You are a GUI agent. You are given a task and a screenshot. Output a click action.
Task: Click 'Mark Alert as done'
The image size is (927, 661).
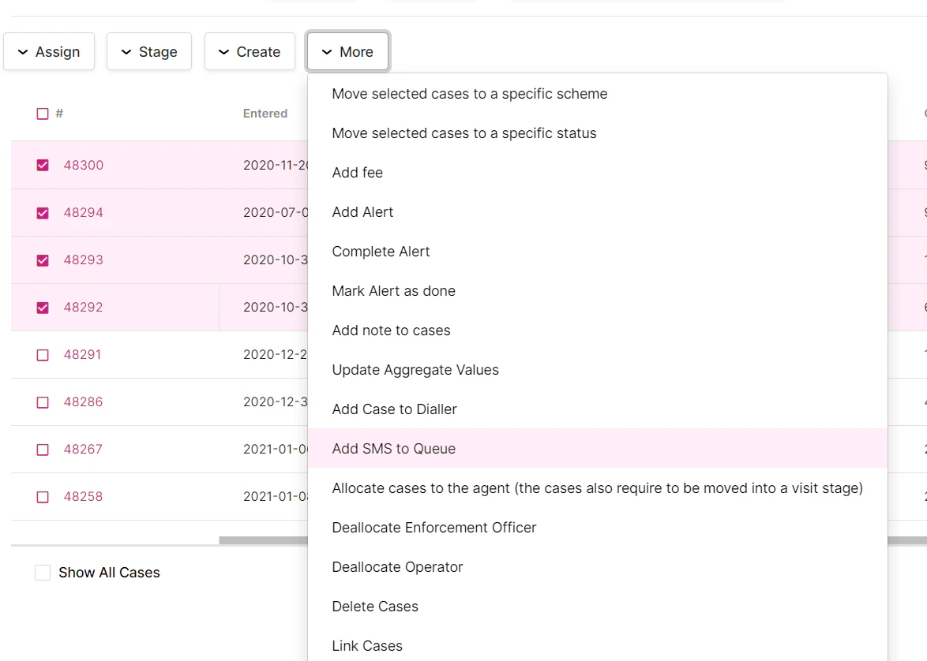pyautogui.click(x=393, y=290)
